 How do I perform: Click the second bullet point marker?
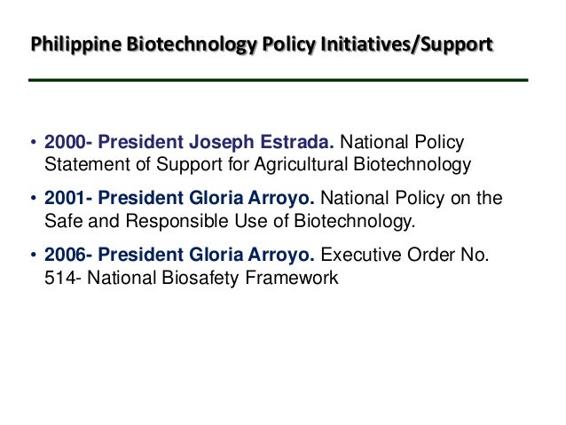[x=33, y=200]
